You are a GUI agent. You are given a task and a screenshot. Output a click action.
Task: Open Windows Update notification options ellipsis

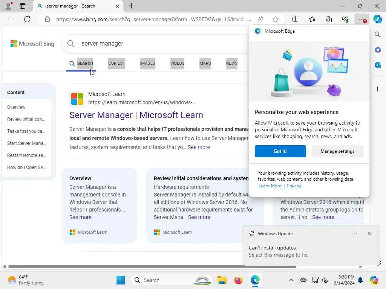click(x=354, y=234)
